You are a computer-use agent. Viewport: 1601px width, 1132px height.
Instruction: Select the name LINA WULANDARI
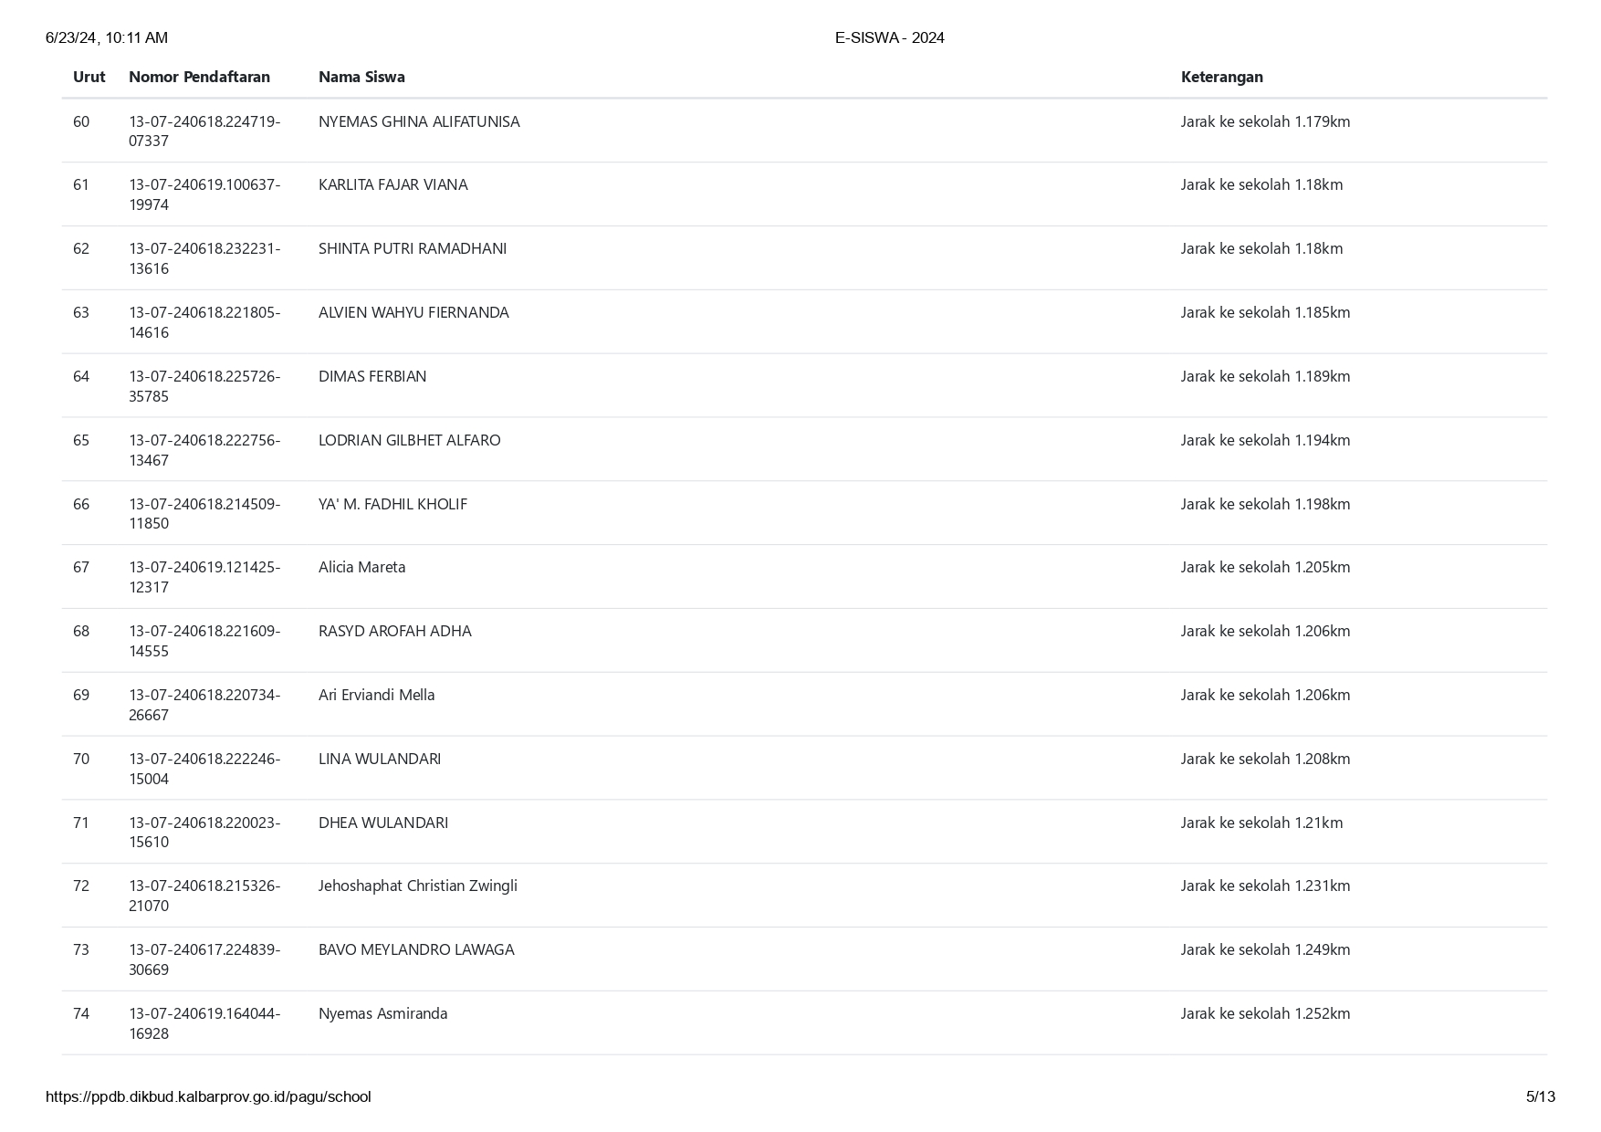click(380, 759)
